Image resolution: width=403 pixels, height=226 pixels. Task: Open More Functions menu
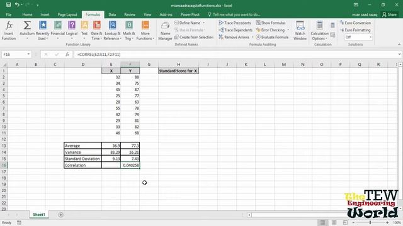(145, 31)
